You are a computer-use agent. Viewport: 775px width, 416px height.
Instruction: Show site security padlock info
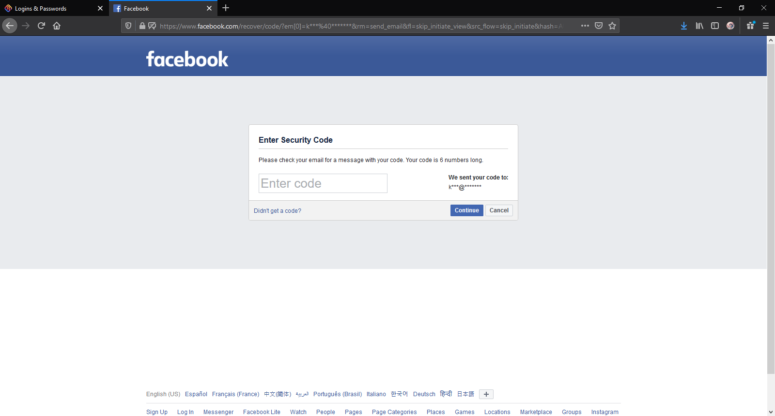click(x=142, y=26)
